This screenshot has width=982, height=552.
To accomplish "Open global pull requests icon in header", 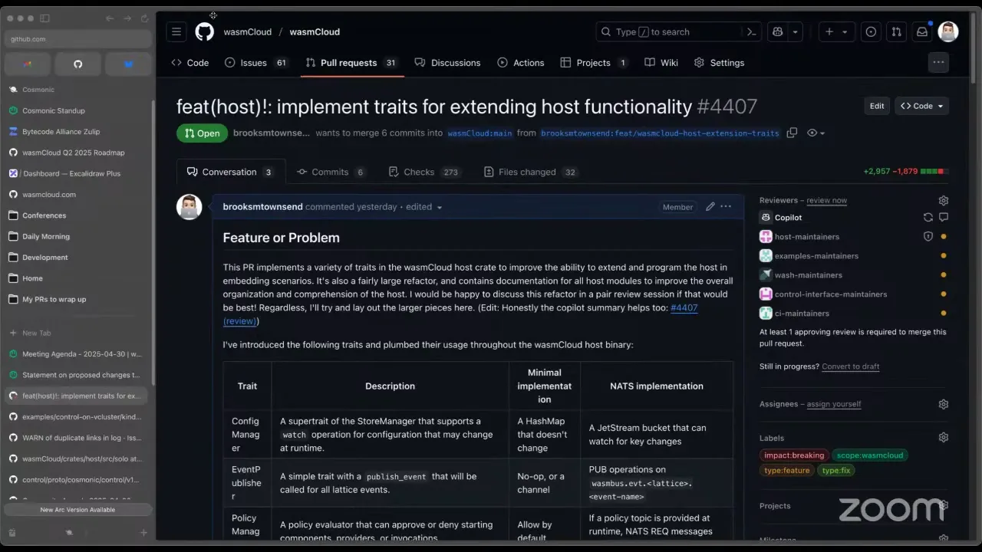I will pyautogui.click(x=896, y=31).
